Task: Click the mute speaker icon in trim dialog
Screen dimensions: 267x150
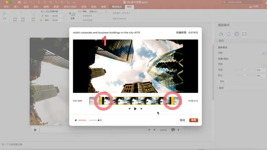Action: point(76,120)
